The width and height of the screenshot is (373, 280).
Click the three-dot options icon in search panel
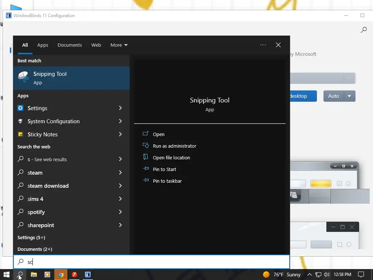263,45
